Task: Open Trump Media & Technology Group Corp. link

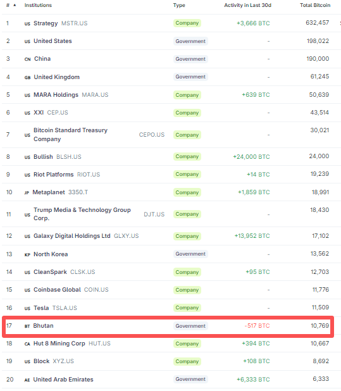Action: click(x=82, y=214)
